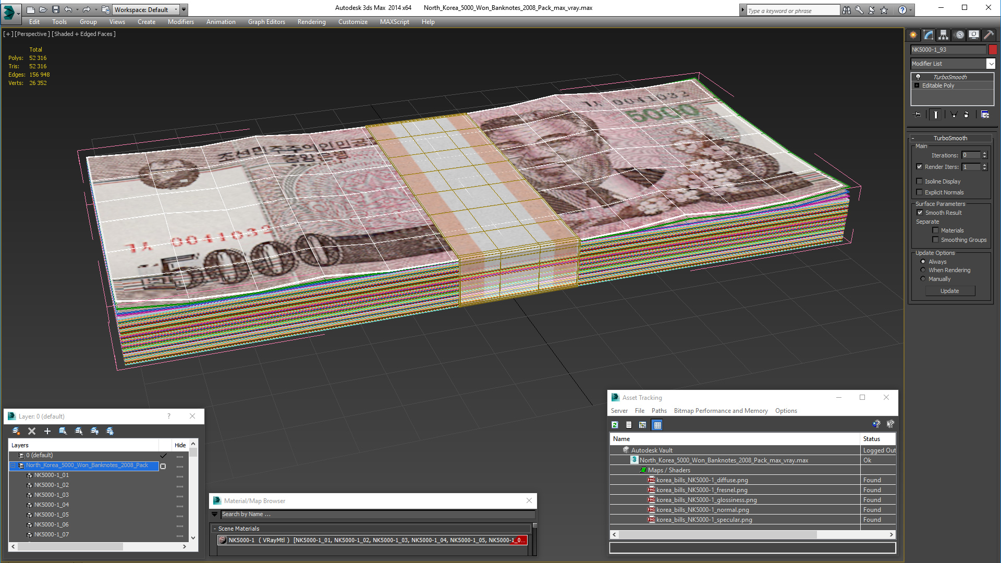Viewport: 1001px width, 563px height.
Task: Click the Pin Stack icon
Action: click(x=918, y=115)
